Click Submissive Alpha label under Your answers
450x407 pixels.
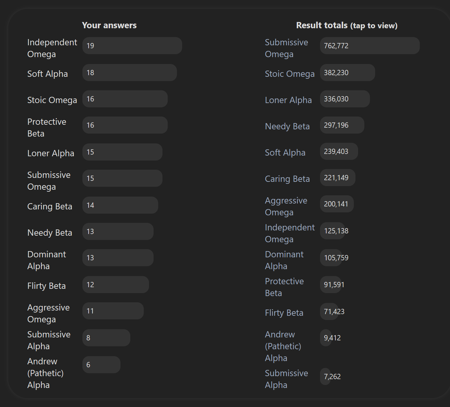49,340
